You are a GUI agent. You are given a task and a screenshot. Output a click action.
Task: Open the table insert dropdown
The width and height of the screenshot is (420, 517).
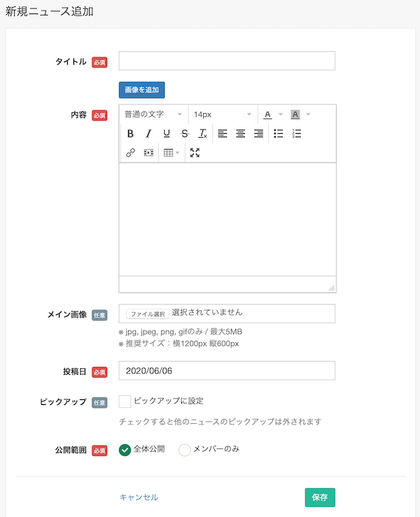[x=171, y=153]
